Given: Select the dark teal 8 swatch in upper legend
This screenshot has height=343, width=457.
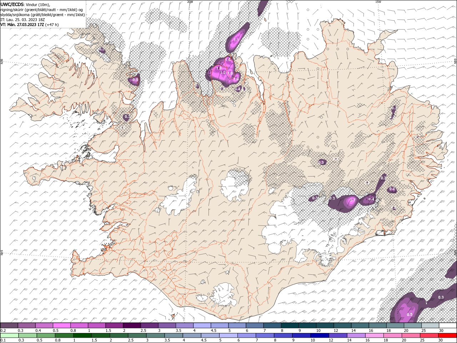Looking at the screenshot, I should tap(290, 325).
